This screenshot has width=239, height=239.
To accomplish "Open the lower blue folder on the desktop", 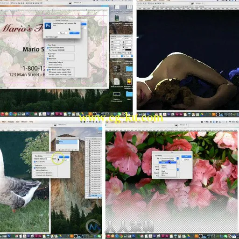I will (x=129, y=94).
